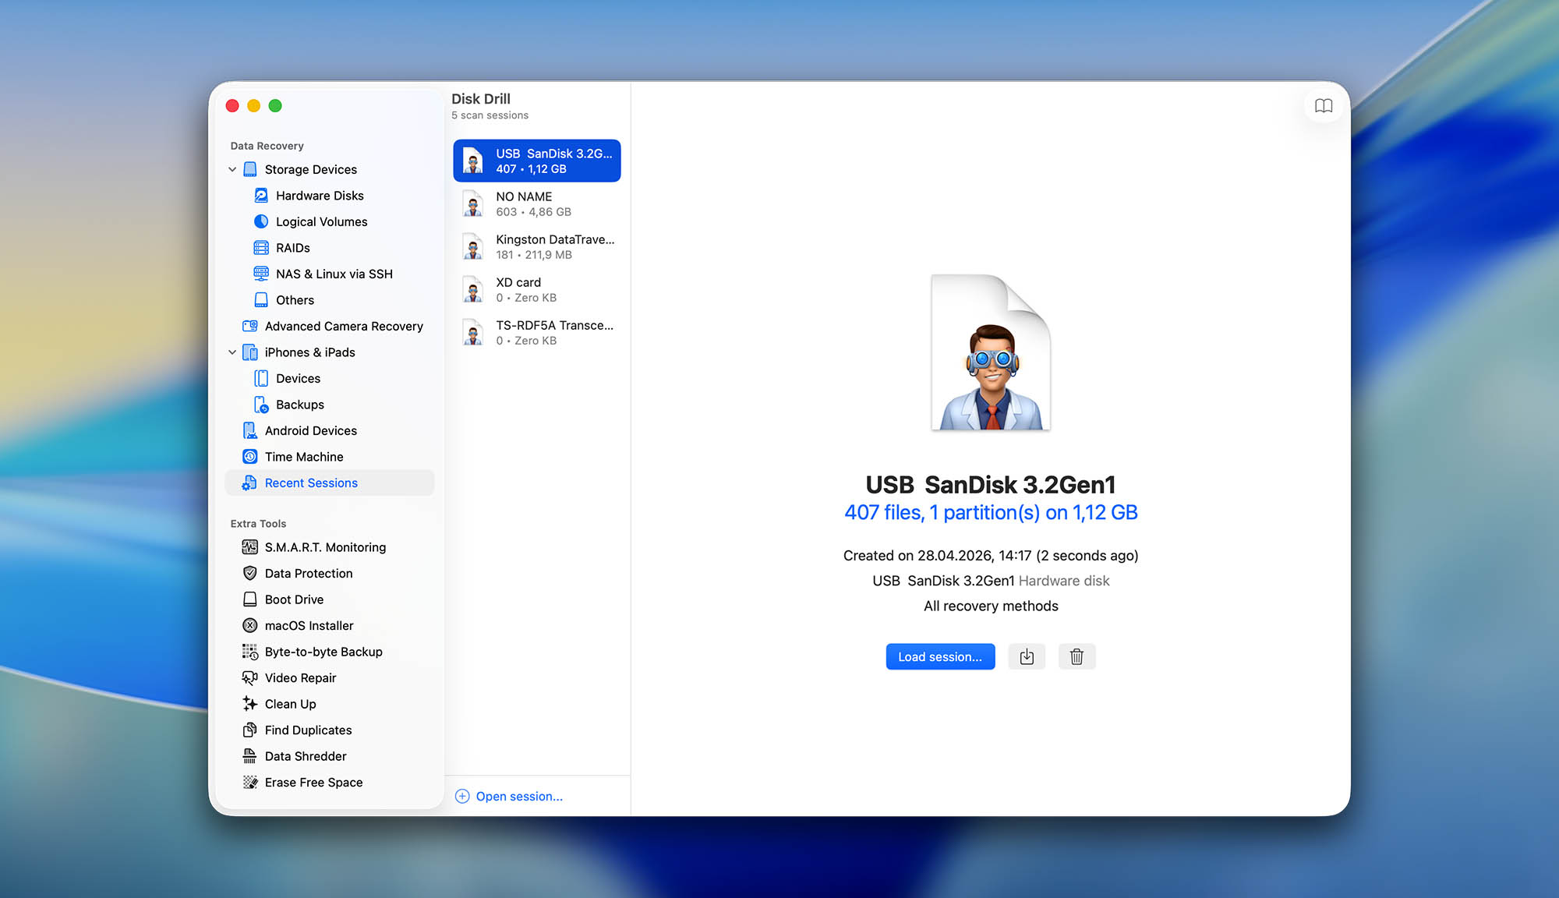
Task: Open S.M.A.R.T. Monitoring tool
Action: (325, 546)
